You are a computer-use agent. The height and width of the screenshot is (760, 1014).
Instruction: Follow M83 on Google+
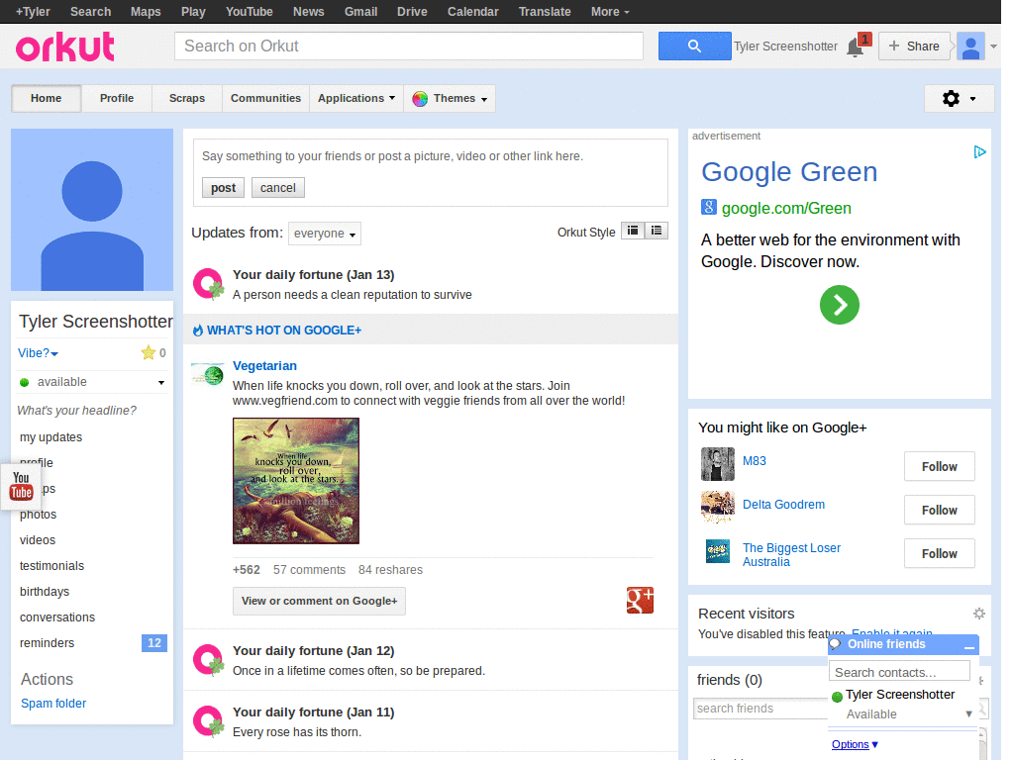click(938, 466)
